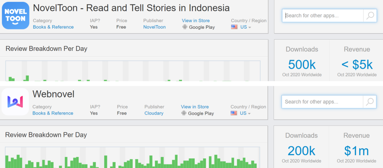Image resolution: width=383 pixels, height=168 pixels.
Task: Click View in Store for Webnovel
Action: [x=195, y=107]
